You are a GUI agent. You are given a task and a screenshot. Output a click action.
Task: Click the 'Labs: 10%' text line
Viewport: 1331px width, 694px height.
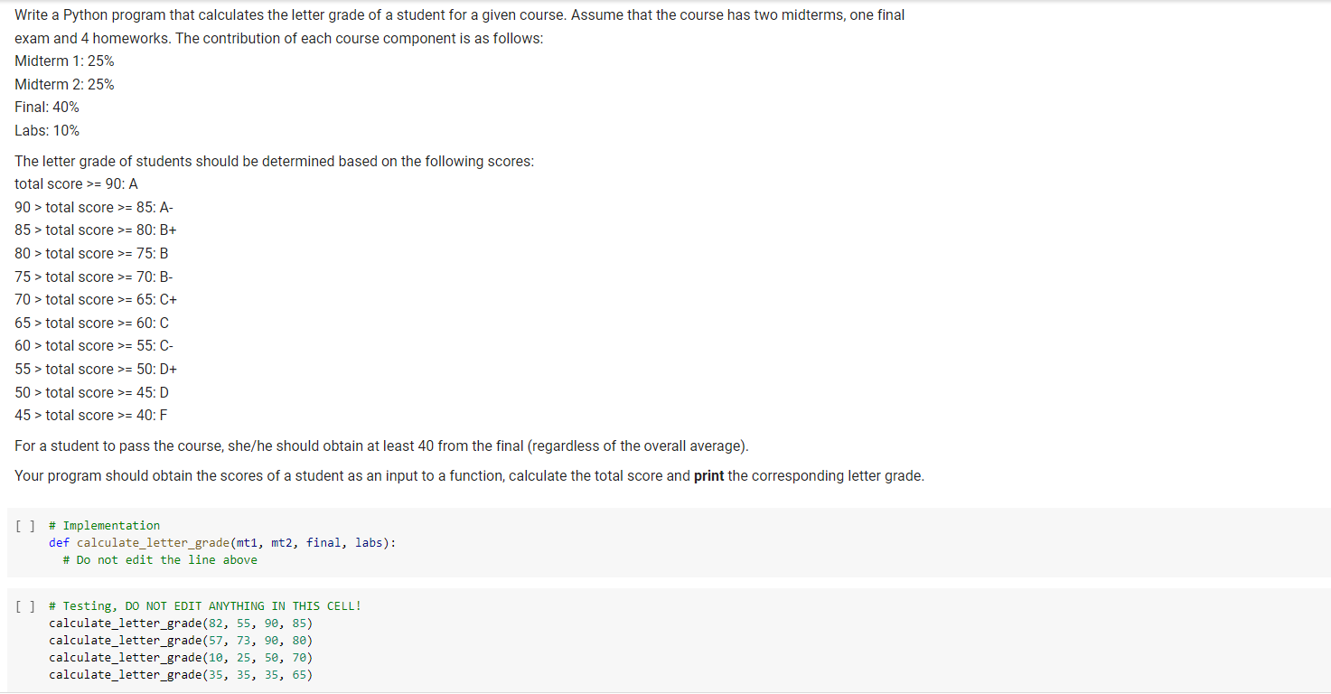47,131
